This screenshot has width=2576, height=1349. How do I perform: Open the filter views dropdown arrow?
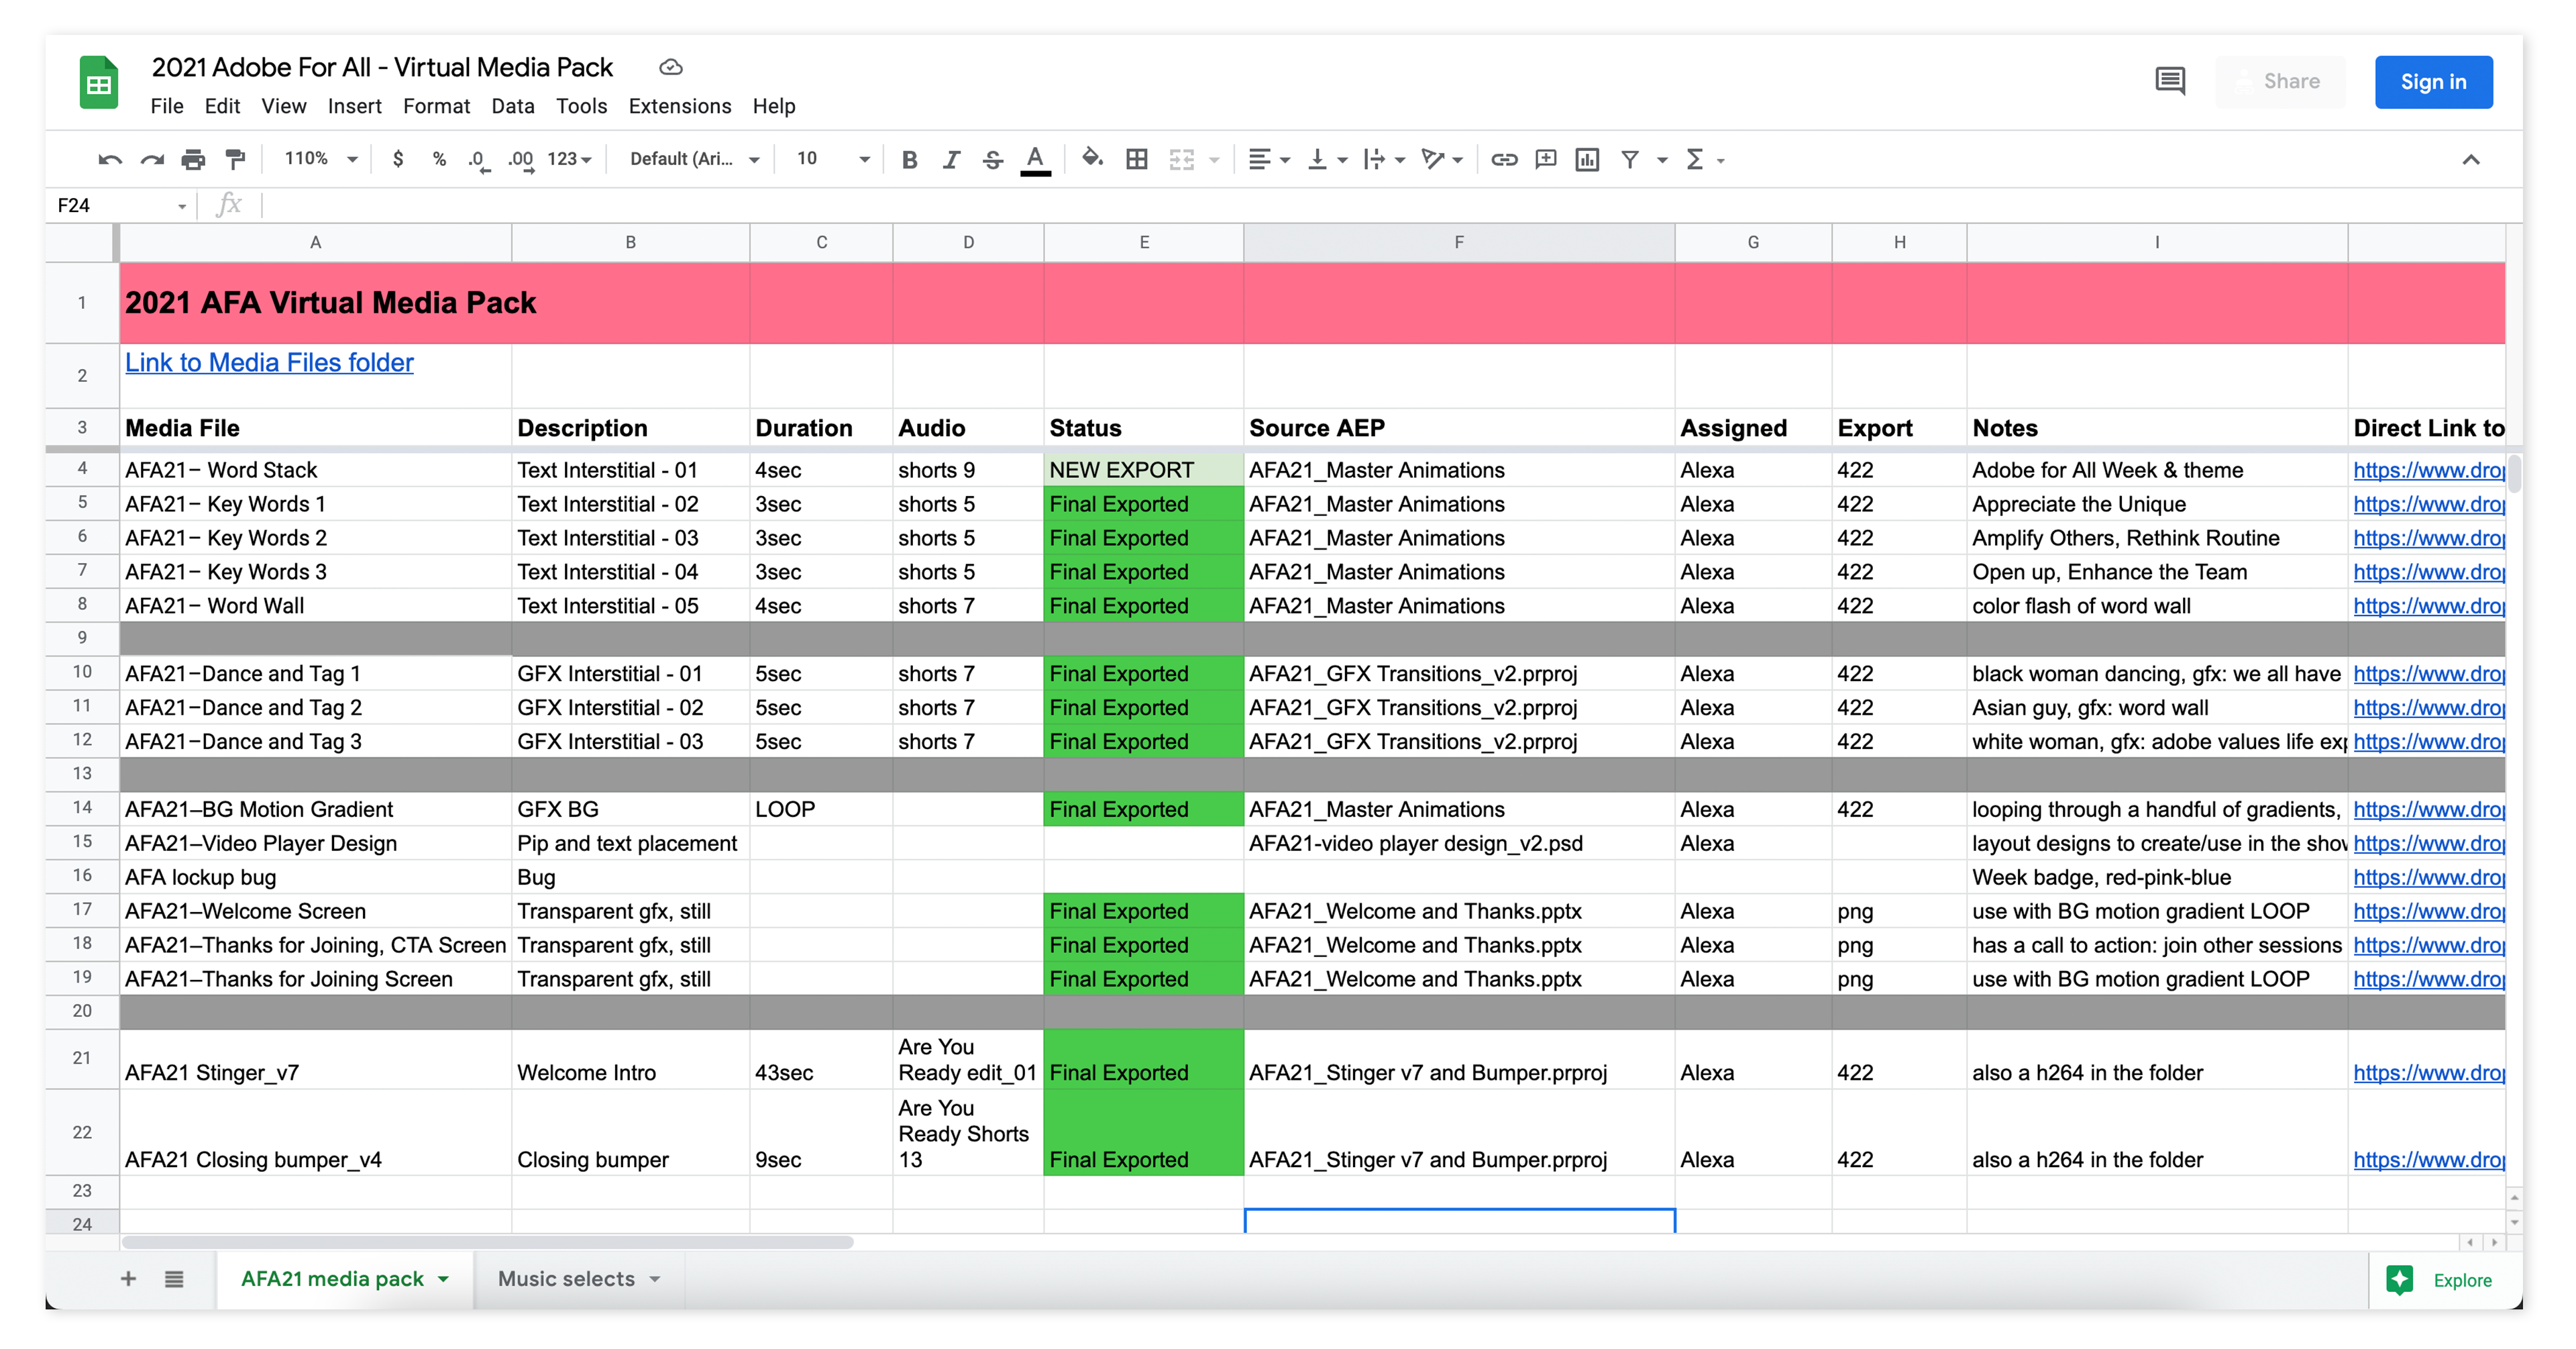[1662, 159]
